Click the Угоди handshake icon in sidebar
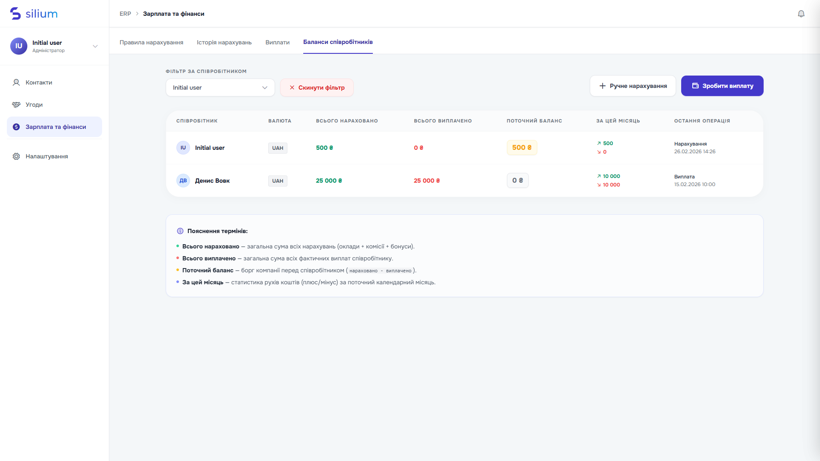This screenshot has height=461, width=820. 16,105
